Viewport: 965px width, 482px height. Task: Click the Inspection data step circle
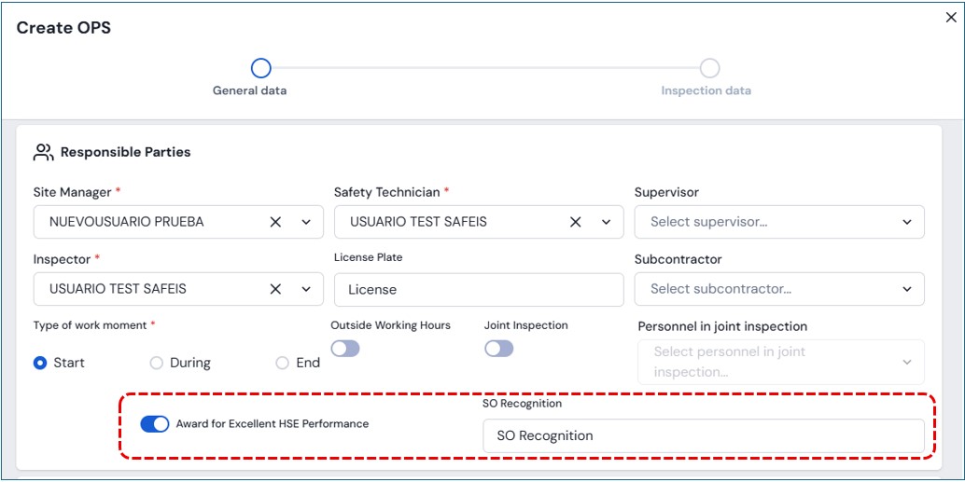tap(709, 68)
